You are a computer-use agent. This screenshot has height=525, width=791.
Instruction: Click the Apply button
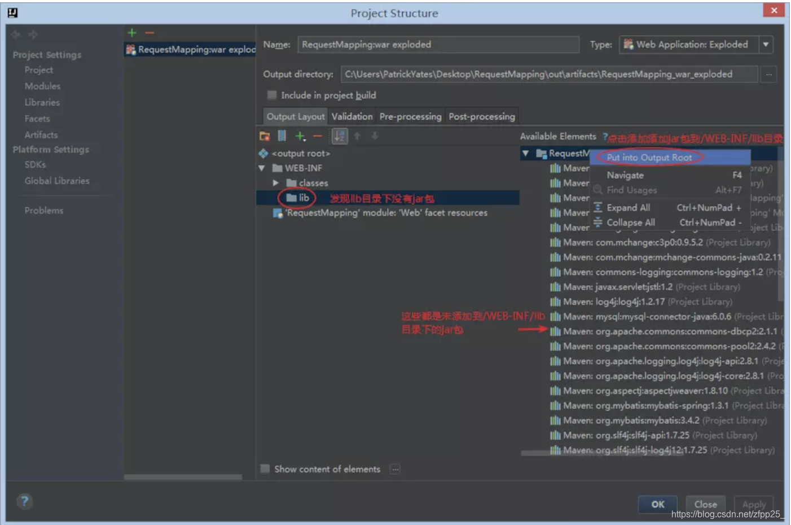click(754, 504)
